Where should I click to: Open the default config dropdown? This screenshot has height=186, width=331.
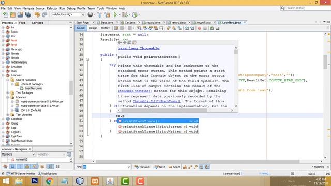tap(68, 14)
